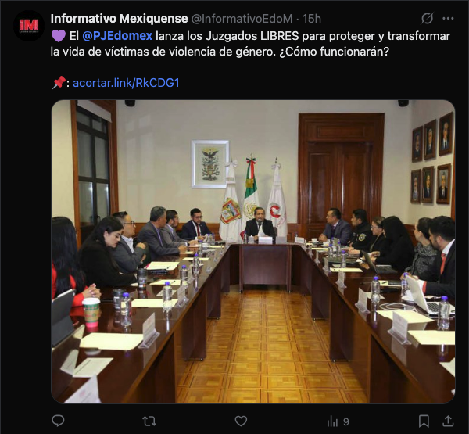The width and height of the screenshot is (469, 434).
Task: Open the @PJEdomex mention
Action: tap(117, 36)
